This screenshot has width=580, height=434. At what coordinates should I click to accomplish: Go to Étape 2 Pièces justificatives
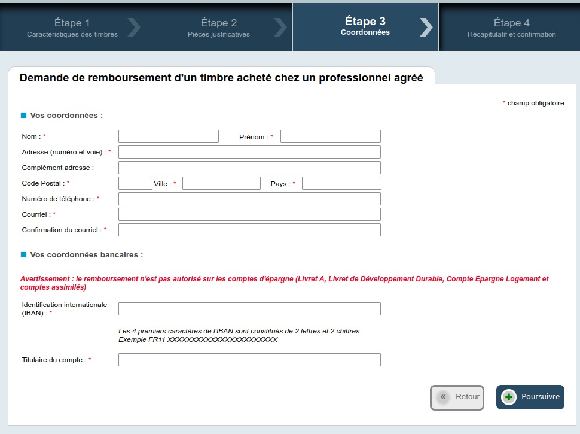219,28
